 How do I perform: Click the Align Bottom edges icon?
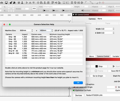coord(59,3)
